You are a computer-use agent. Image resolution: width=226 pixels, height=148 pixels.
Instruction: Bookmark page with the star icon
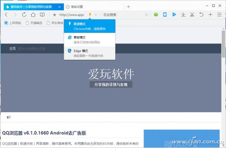tap(55, 15)
